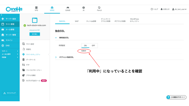
Task: Switch to the WAF tab
Action: click(77, 21)
